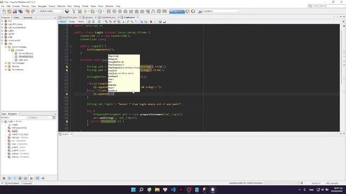Click the garbage collection icon beside memory bar
Screen dimensions: 346x194
[x=188, y=11]
